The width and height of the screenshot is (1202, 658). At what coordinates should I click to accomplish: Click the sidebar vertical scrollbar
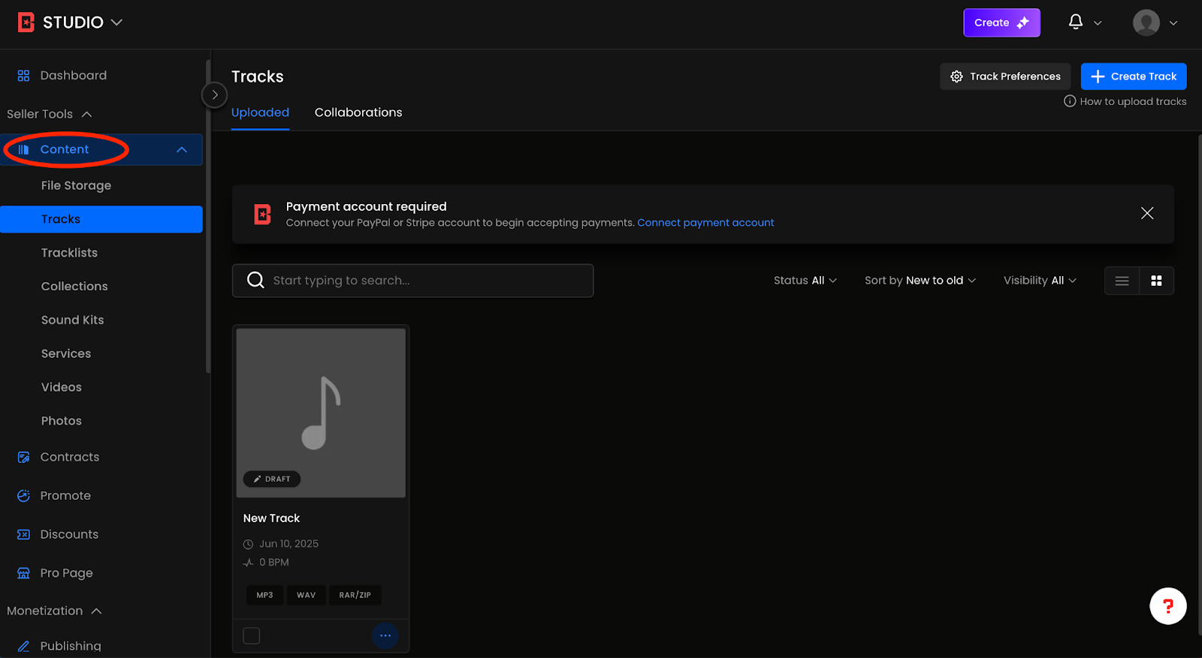pos(207,218)
